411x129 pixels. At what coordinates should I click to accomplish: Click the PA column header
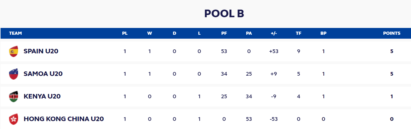click(249, 33)
